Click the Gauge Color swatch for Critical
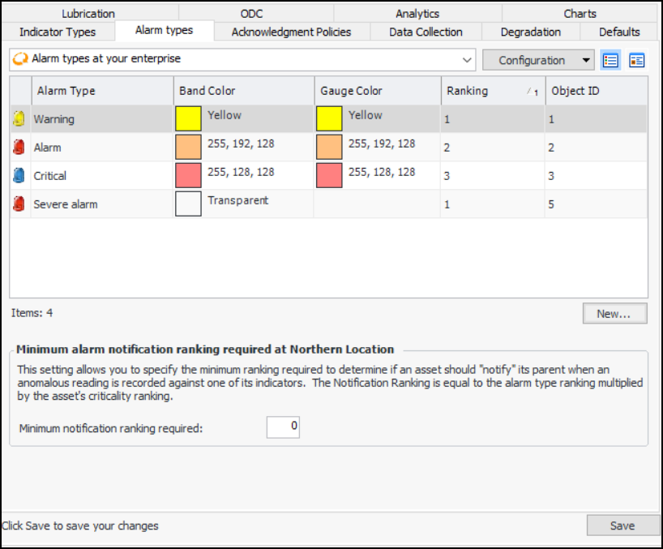This screenshot has width=663, height=549. 330,176
